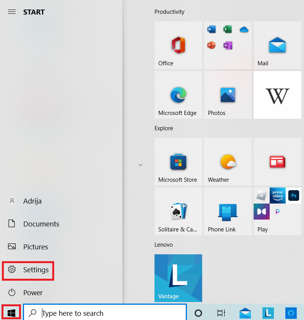Screen dimensions: 304x320
Task: Open the Weather tile
Action: 228,162
